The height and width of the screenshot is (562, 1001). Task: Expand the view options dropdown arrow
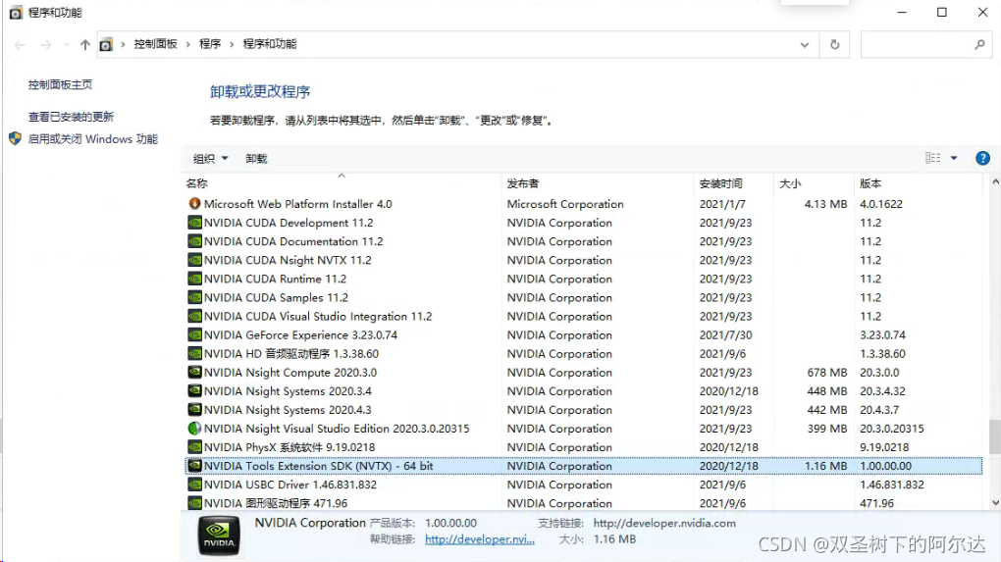click(954, 158)
